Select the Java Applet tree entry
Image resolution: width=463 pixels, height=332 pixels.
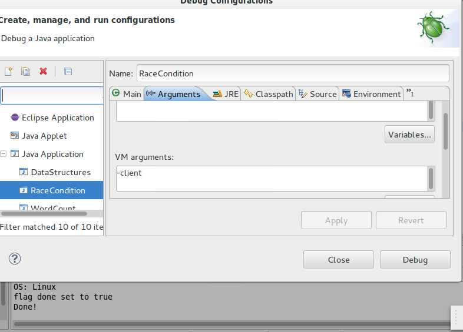tap(44, 136)
